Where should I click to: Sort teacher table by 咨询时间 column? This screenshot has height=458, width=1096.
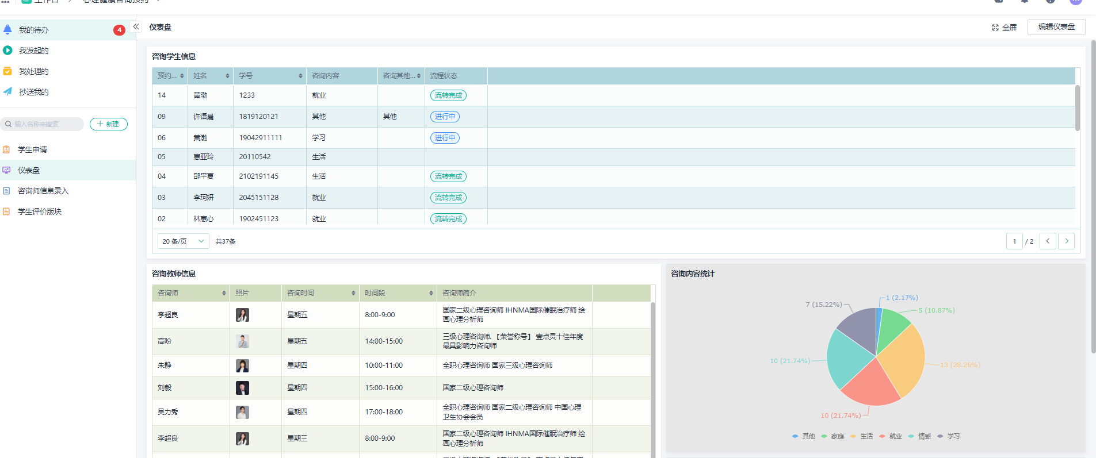click(353, 293)
